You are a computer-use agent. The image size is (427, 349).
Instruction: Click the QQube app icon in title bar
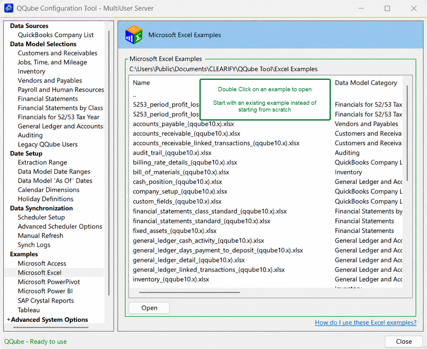[x=9, y=8]
